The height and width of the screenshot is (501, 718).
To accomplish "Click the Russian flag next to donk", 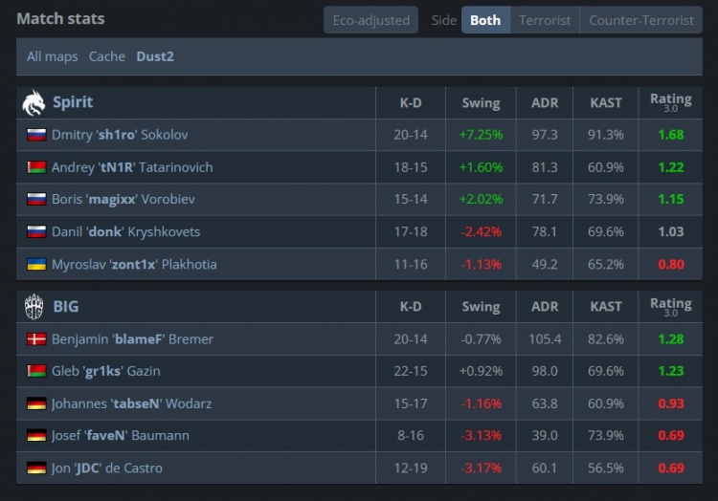I will click(x=36, y=231).
